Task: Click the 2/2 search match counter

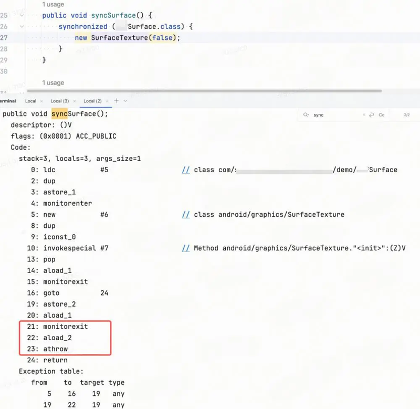Action: [406, 115]
